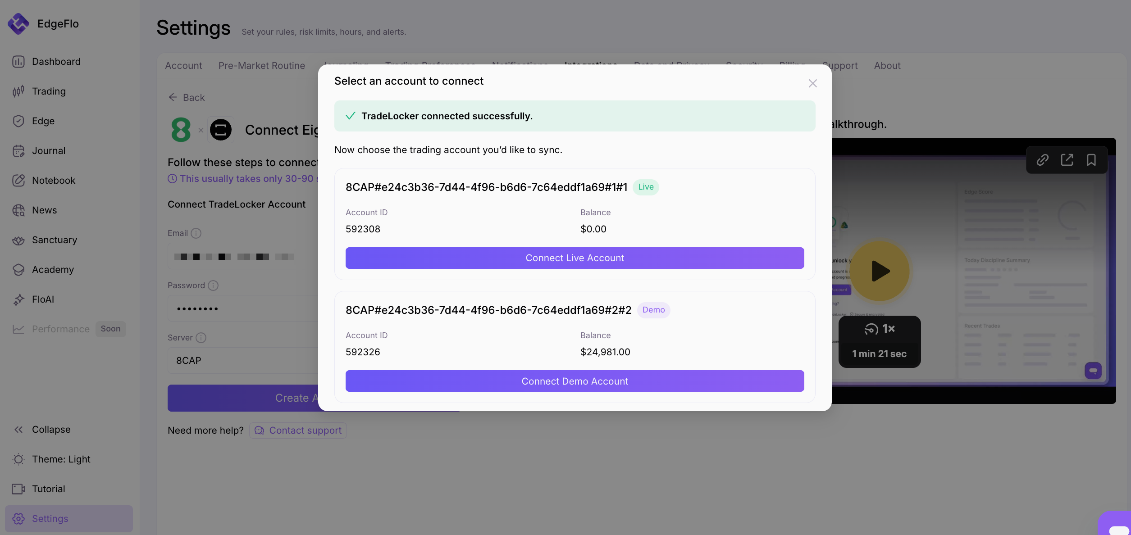This screenshot has width=1131, height=535.
Task: Click the Email input field
Action: coord(243,256)
